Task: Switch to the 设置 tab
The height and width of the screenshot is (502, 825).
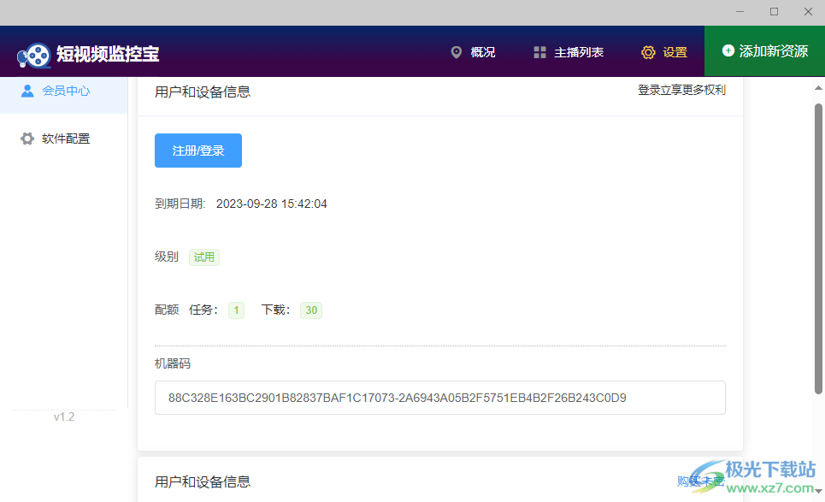Action: 664,52
